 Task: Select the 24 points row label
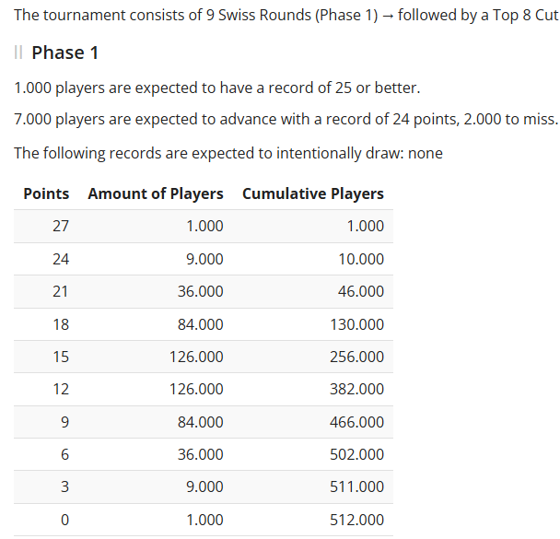[61, 259]
